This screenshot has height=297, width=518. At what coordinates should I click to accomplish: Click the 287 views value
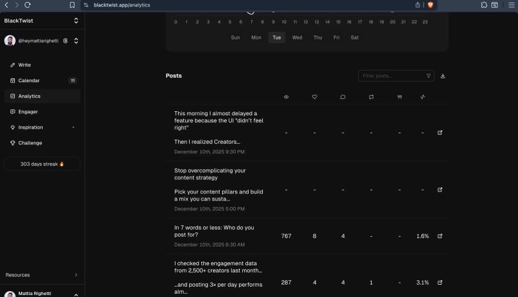pyautogui.click(x=286, y=283)
